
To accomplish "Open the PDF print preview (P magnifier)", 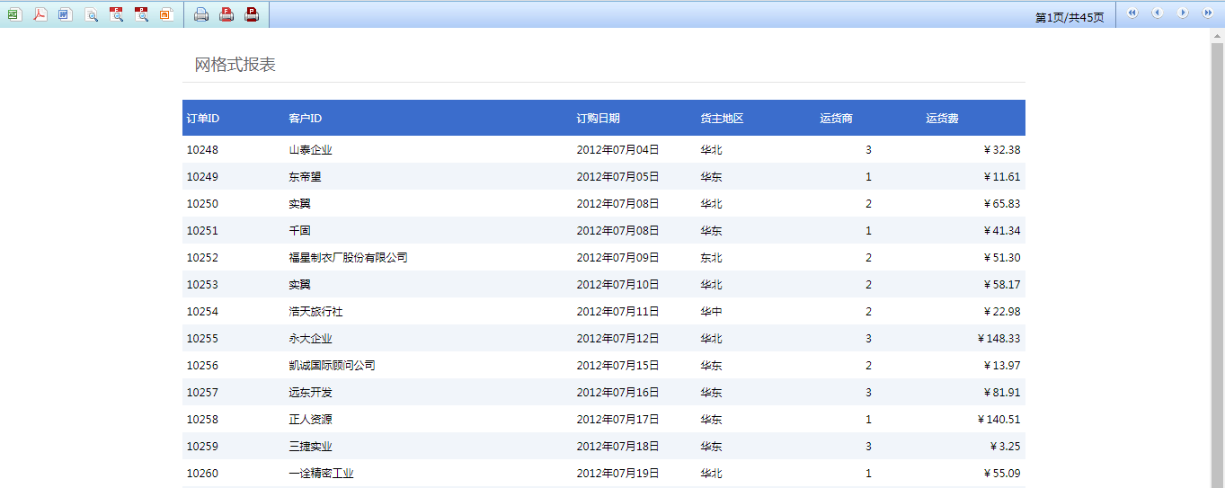I will 141,14.
